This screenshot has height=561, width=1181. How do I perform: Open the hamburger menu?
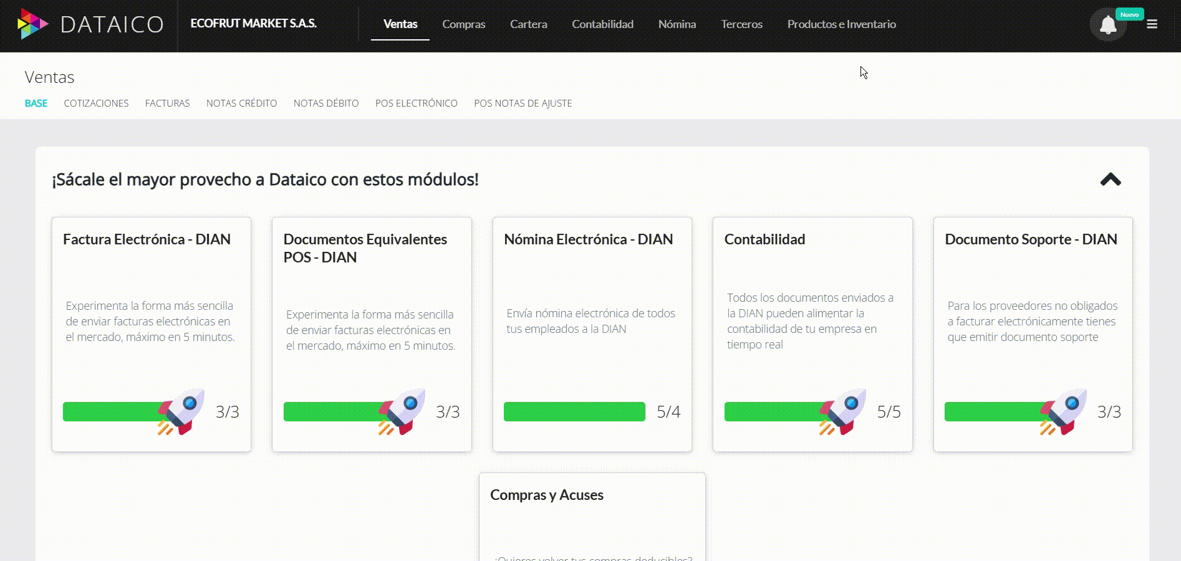pyautogui.click(x=1152, y=24)
